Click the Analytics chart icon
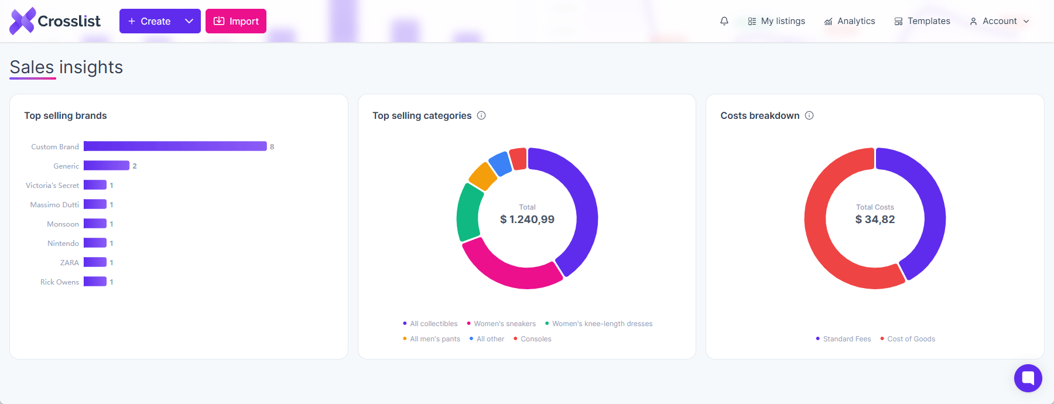Screen dimensions: 1054x404 [828, 22]
